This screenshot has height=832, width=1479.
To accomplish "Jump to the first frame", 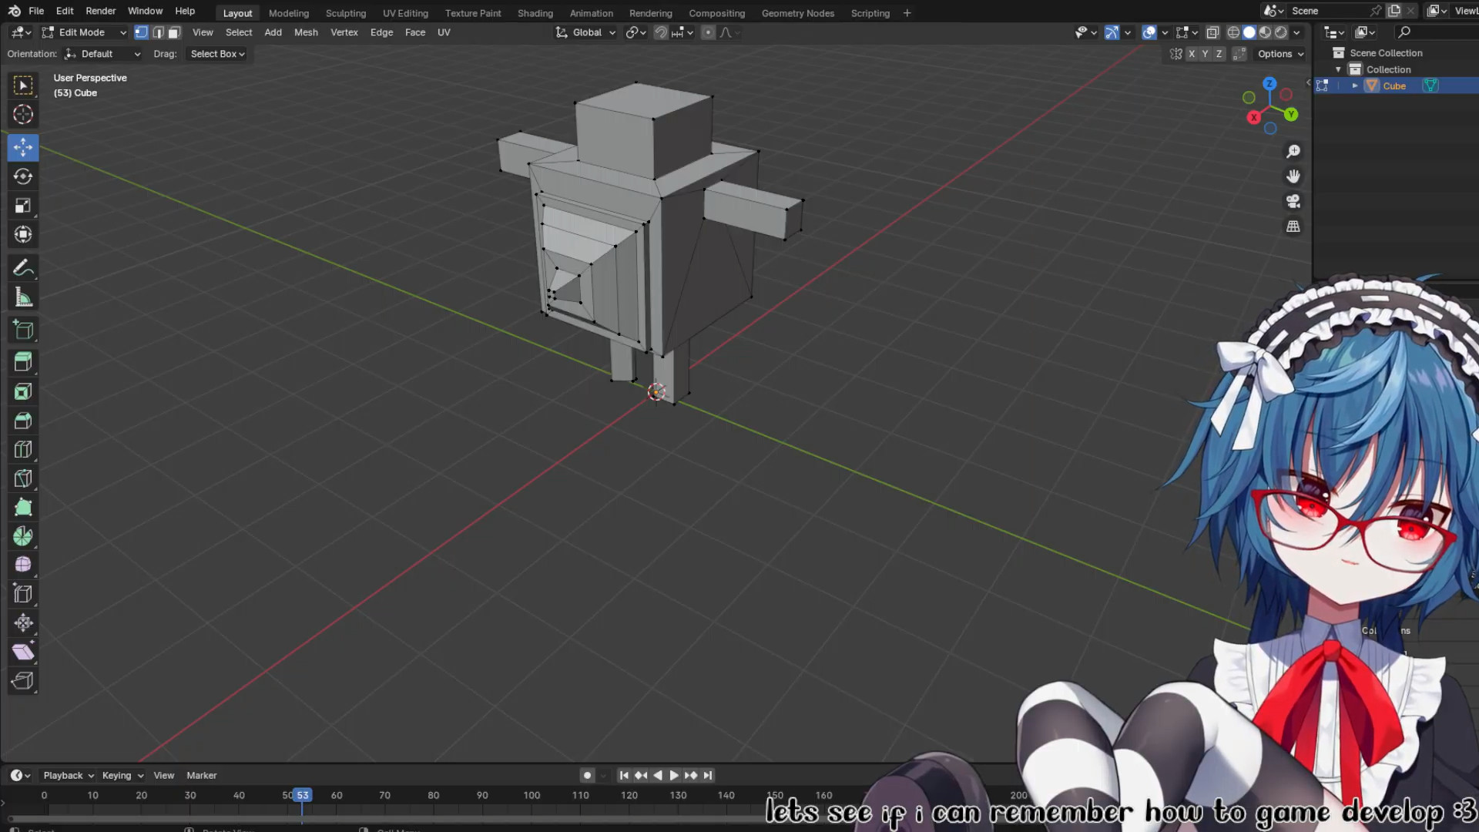I will point(624,775).
